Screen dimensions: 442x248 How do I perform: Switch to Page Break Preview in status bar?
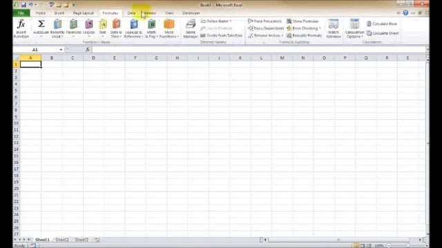[x=369, y=246]
